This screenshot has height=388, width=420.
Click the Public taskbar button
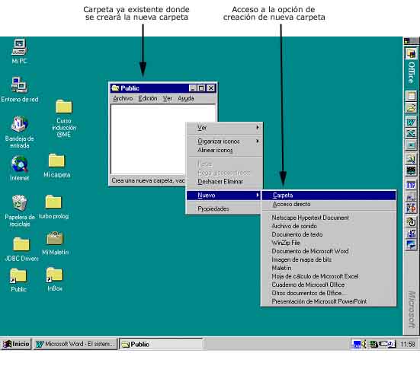pyautogui.click(x=161, y=344)
